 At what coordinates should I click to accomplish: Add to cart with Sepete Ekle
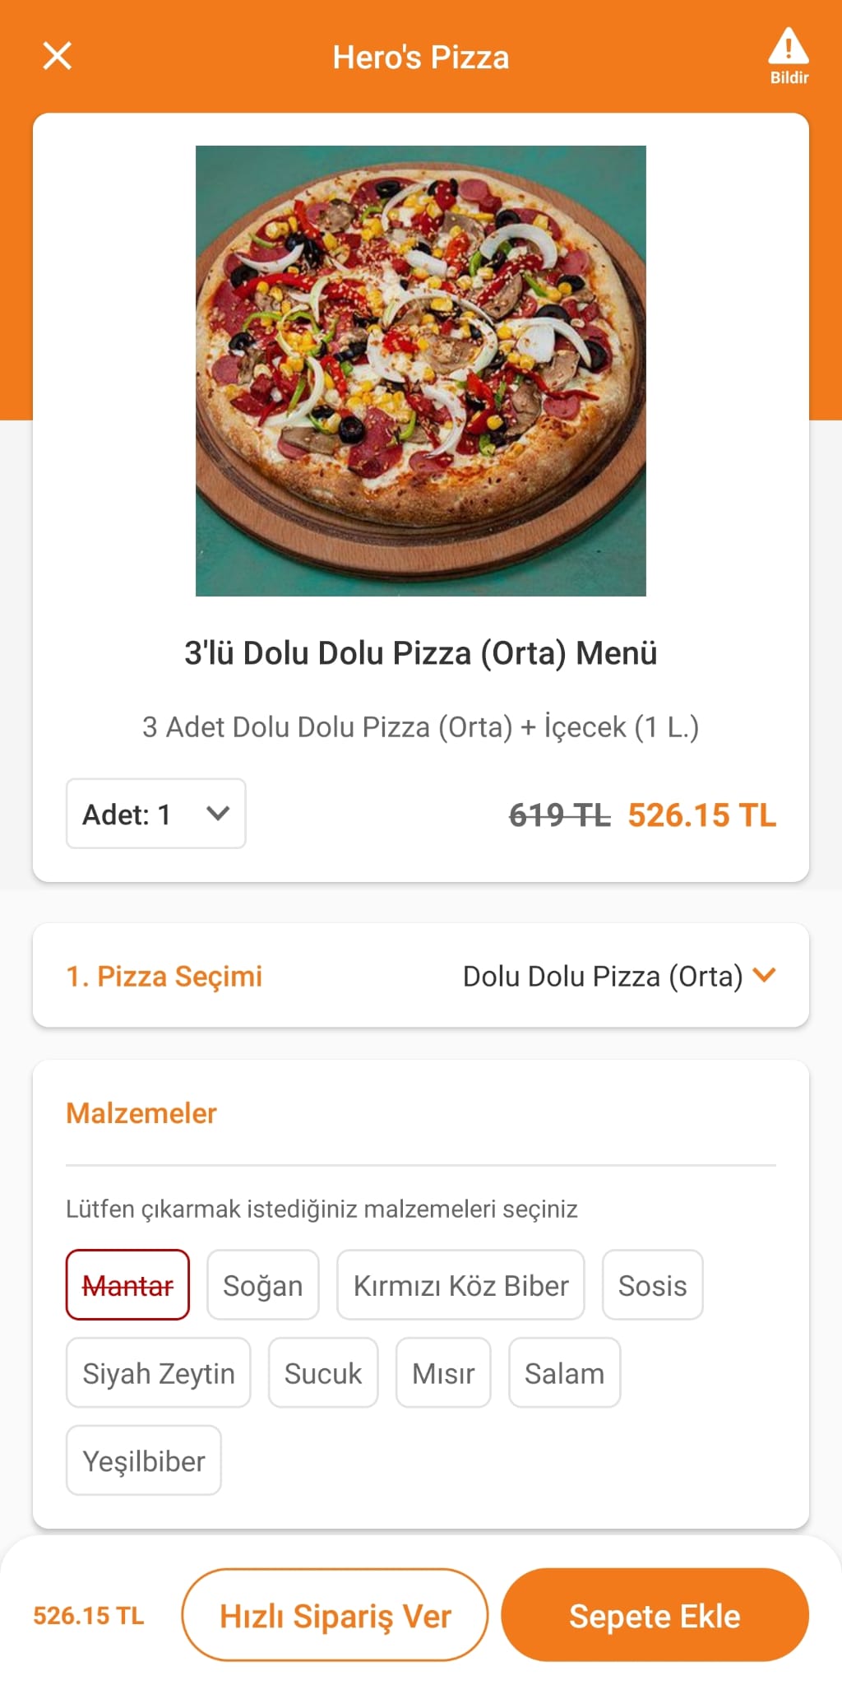655,1615
